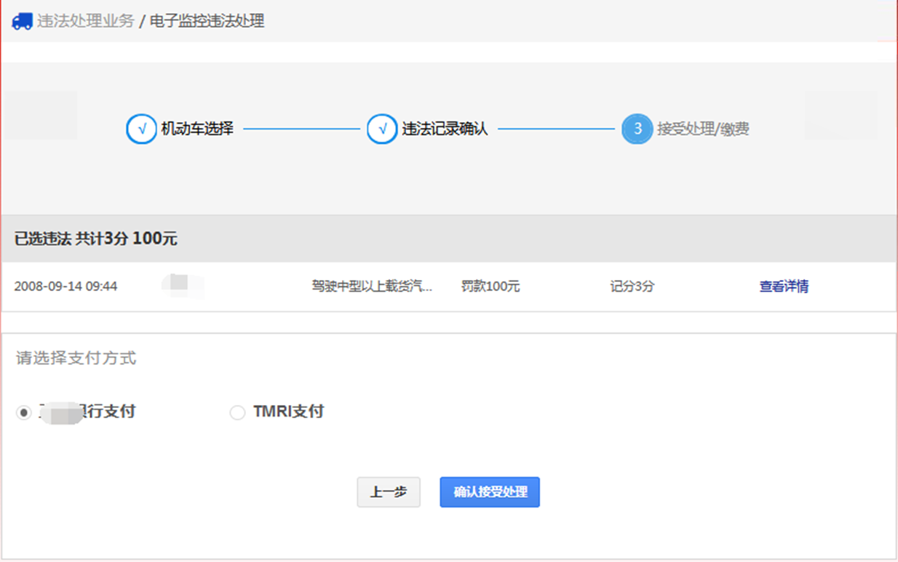Click the 罚款100元 fine amount
Image resolution: width=898 pixels, height=562 pixels.
point(490,286)
